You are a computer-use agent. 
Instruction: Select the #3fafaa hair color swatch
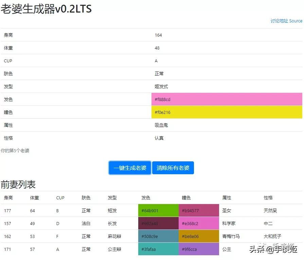click(x=157, y=249)
